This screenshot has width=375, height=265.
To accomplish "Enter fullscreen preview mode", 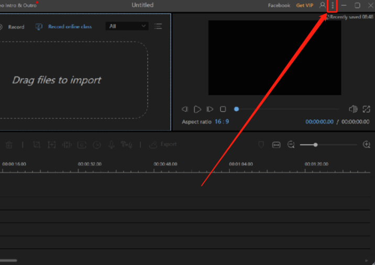I will pos(366,109).
